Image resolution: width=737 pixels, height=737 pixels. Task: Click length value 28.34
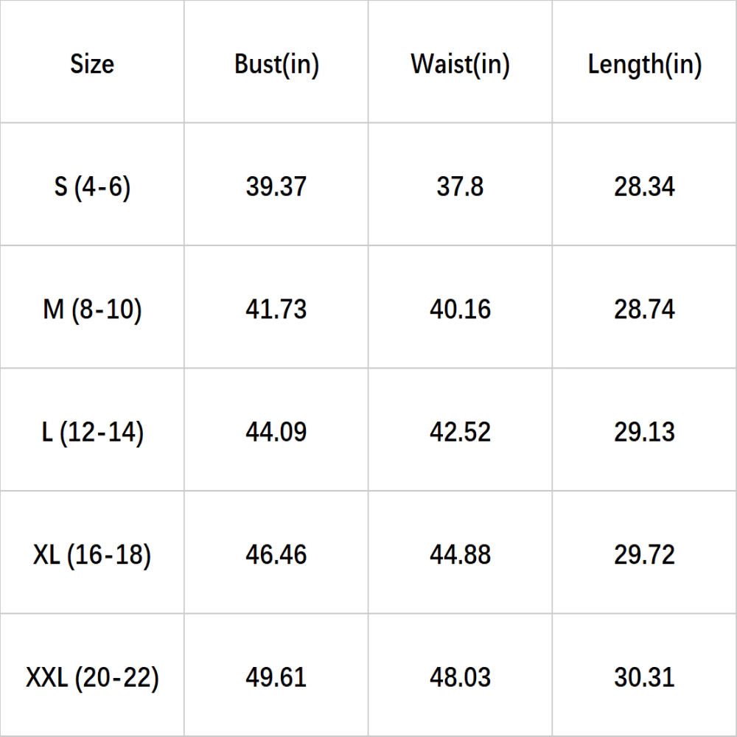(x=644, y=186)
